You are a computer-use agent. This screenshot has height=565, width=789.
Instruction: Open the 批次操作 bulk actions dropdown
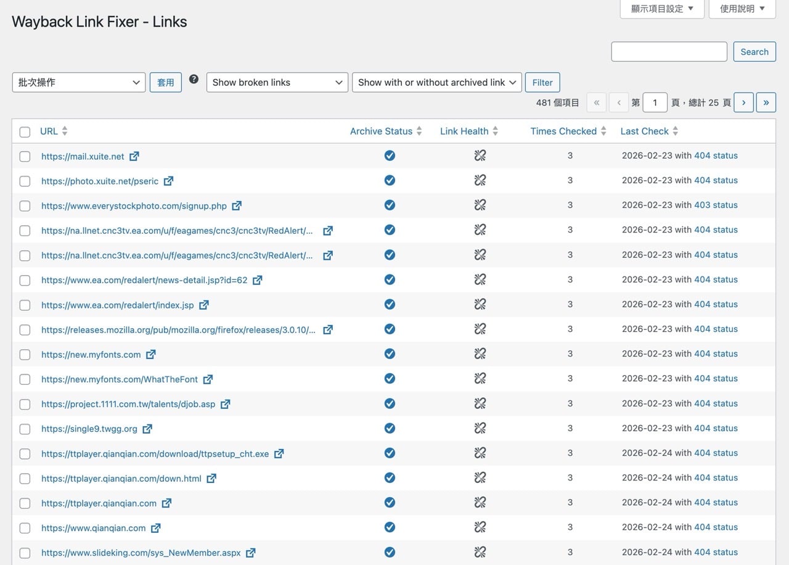tap(79, 82)
